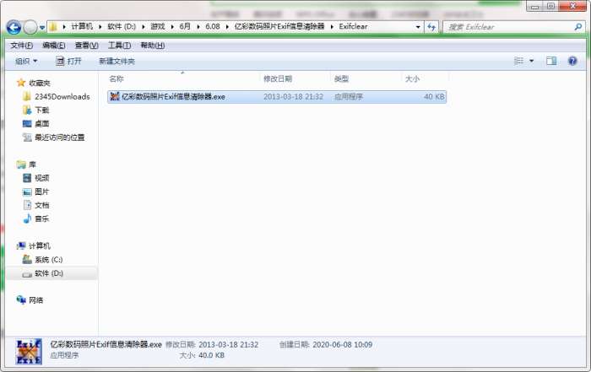Click the 收藏夹 star icon
The width and height of the screenshot is (591, 372).
(x=21, y=83)
